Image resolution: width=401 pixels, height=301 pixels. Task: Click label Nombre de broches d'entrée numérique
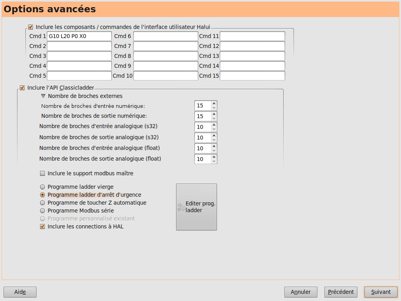pos(93,106)
